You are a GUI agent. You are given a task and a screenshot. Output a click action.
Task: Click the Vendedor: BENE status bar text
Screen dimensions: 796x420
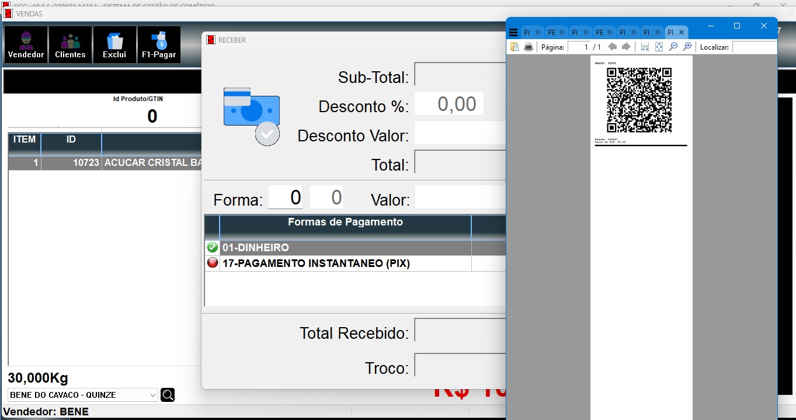(x=46, y=412)
